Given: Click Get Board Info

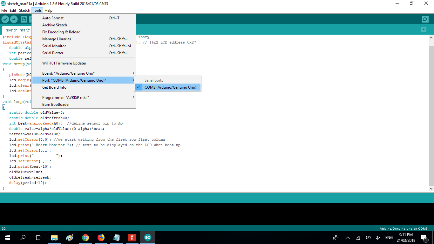Looking at the screenshot, I should [84, 87].
